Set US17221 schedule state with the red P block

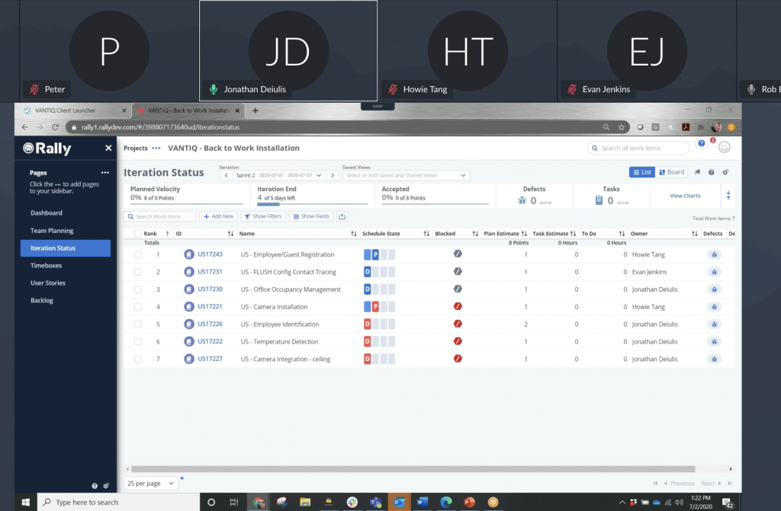[375, 306]
